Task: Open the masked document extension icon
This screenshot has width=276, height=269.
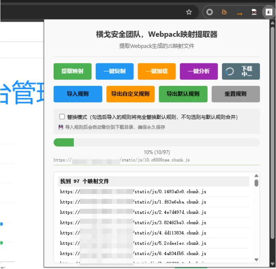Action: [254, 12]
